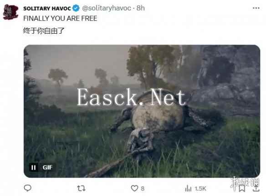Open the @solitaryhavoc handle link
266x196 pixels.
(x=107, y=8)
